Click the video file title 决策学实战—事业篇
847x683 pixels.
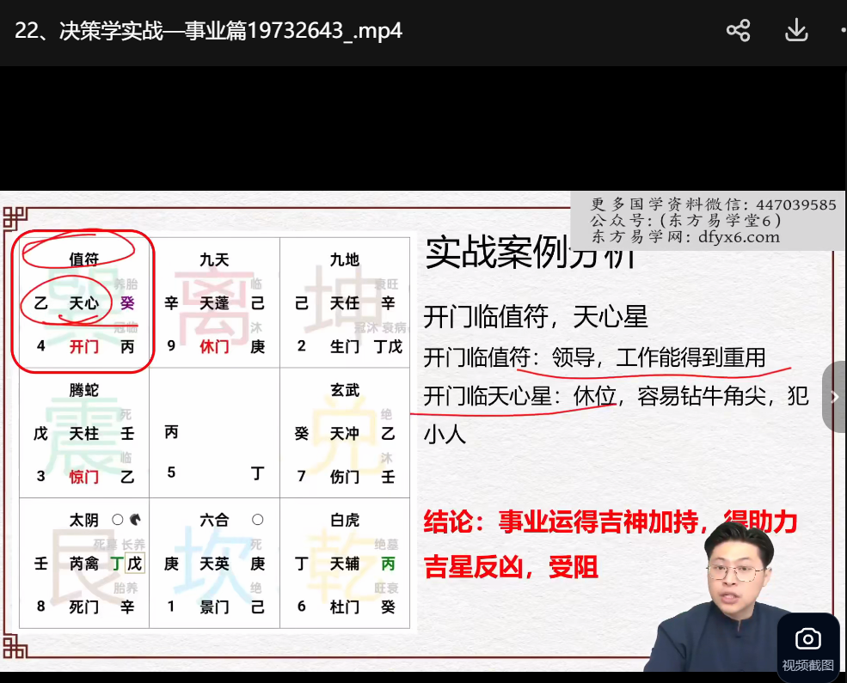208,32
